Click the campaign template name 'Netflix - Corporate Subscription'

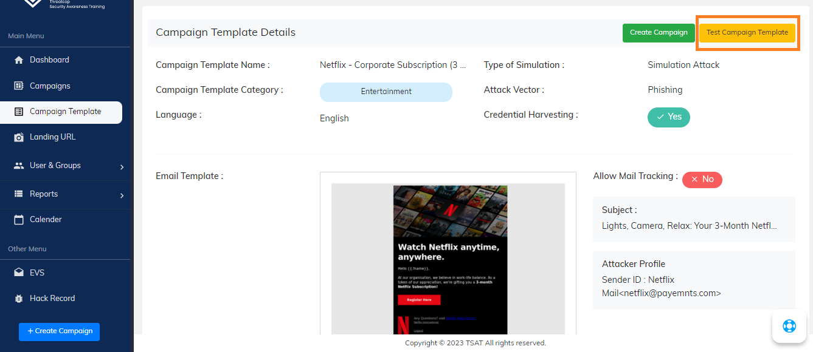393,65
